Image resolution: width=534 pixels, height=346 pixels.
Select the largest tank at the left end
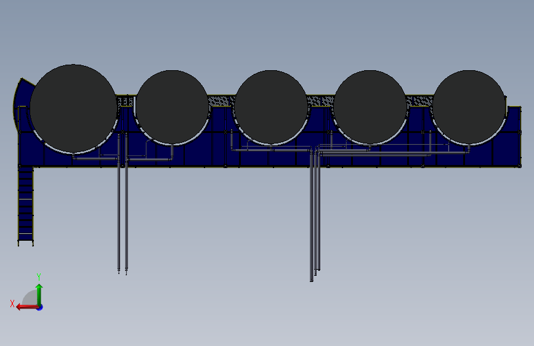click(73, 108)
